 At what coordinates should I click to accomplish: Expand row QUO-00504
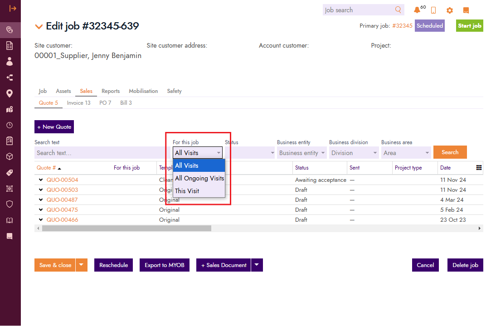[41, 180]
